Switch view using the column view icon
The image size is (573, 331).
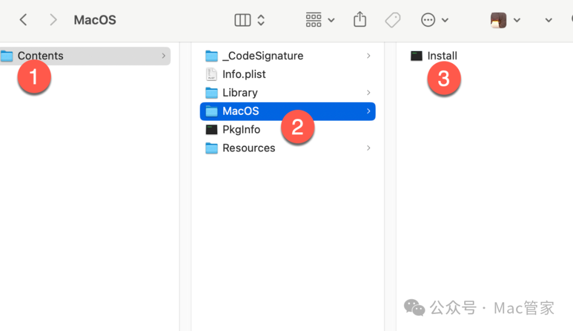(242, 20)
